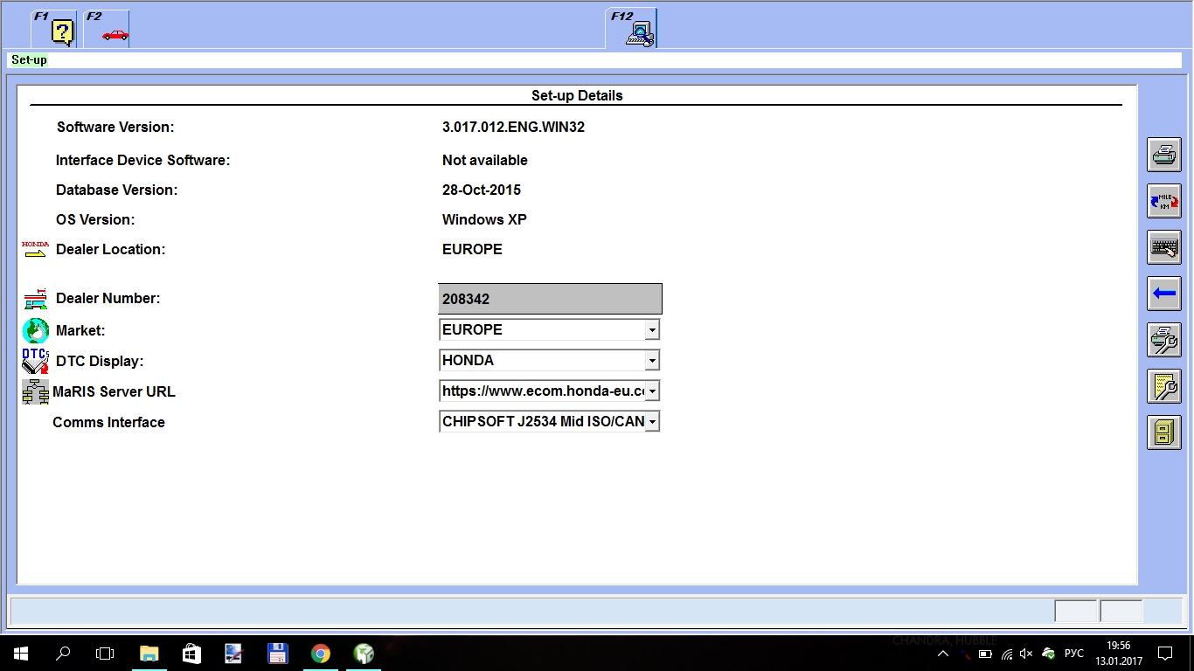The width and height of the screenshot is (1194, 671).
Task: Open the Windows Start menu
Action: coord(21,654)
